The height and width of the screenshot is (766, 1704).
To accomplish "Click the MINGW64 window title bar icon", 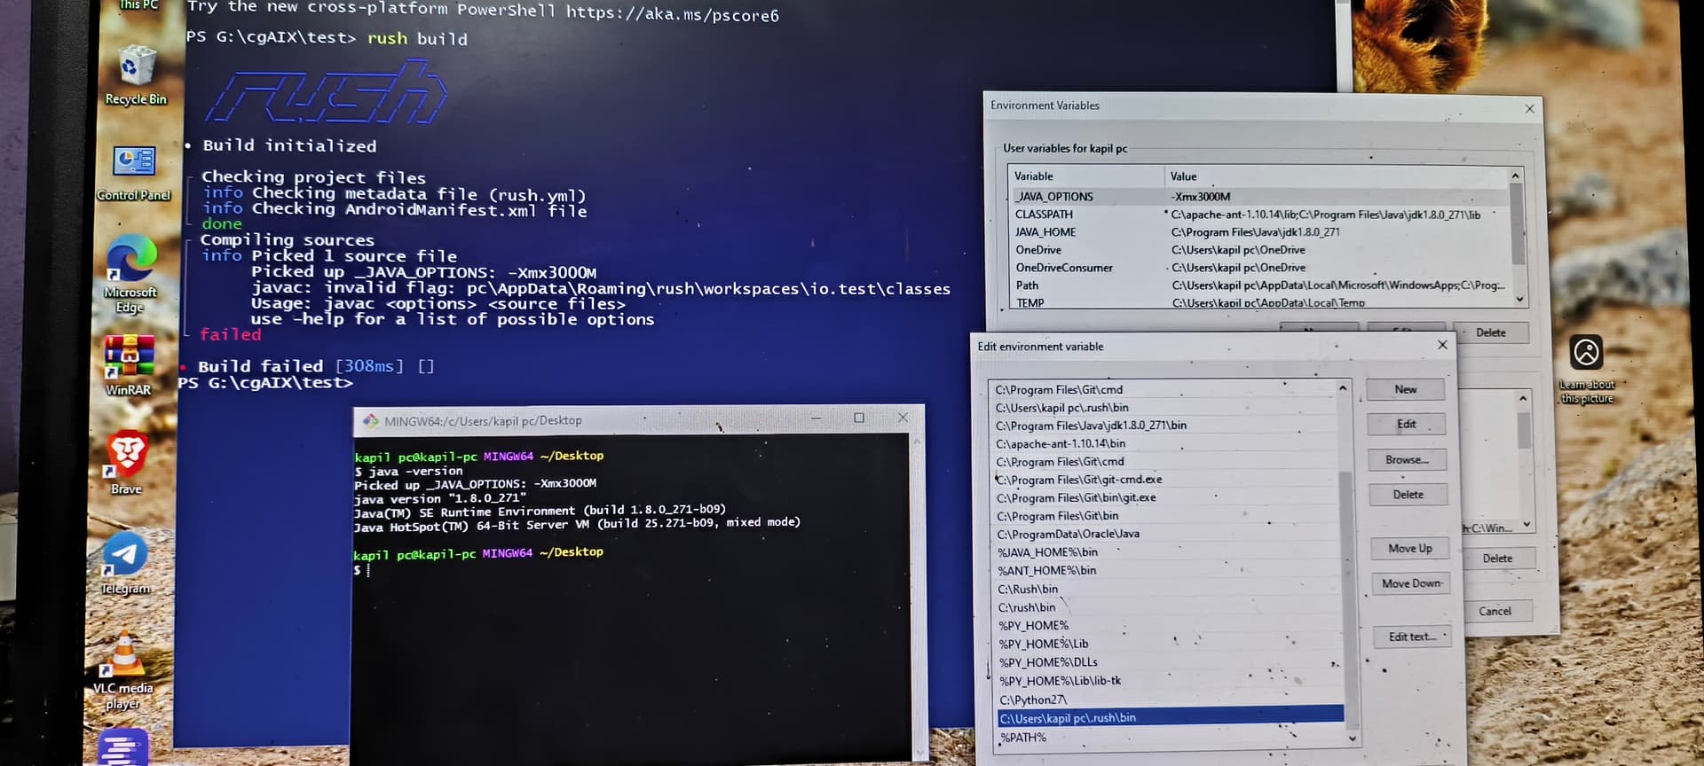I will [x=371, y=421].
